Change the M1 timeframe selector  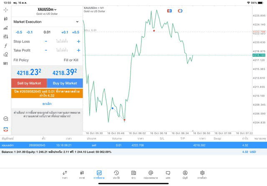tap(6, 64)
